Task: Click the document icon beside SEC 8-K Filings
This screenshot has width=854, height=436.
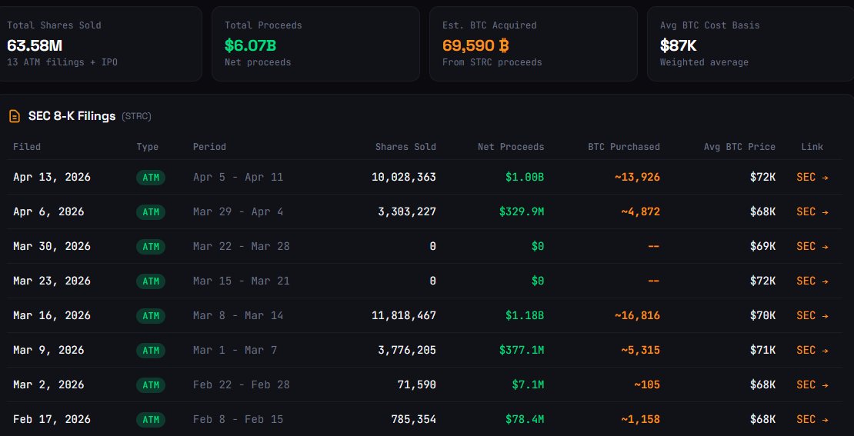Action: tap(14, 116)
